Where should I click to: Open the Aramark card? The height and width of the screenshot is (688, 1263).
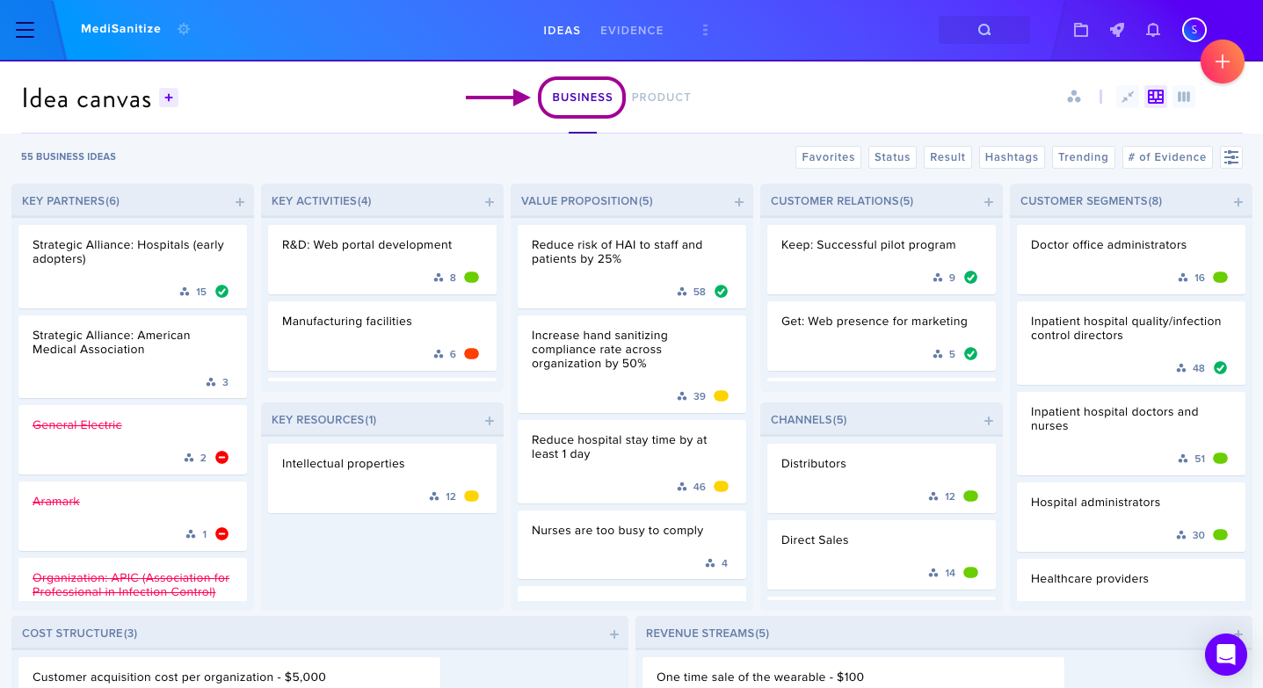(133, 516)
